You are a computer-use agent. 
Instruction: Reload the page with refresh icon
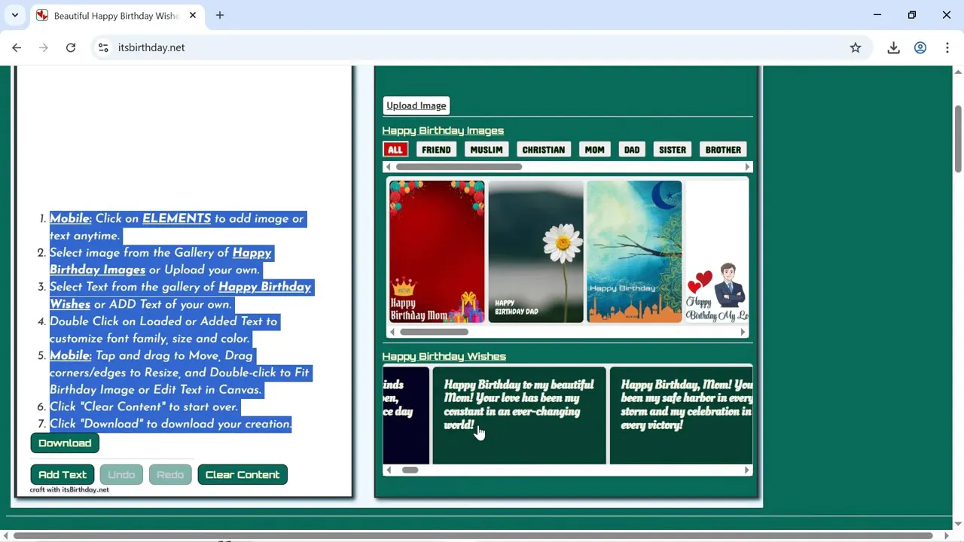point(71,47)
